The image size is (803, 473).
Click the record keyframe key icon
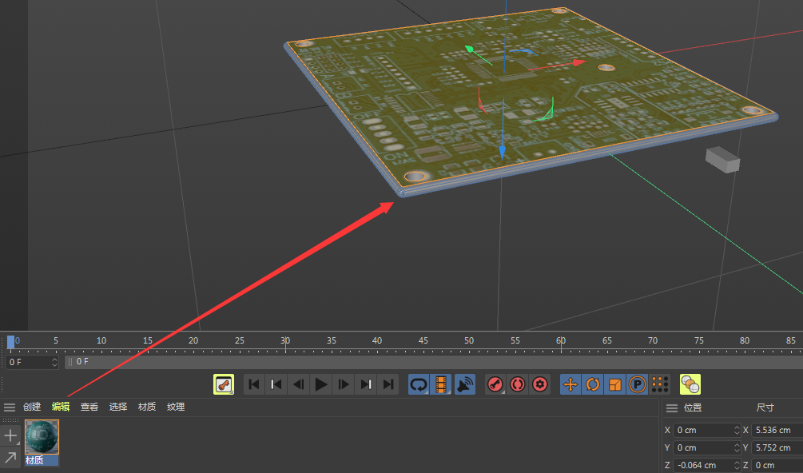click(x=495, y=384)
